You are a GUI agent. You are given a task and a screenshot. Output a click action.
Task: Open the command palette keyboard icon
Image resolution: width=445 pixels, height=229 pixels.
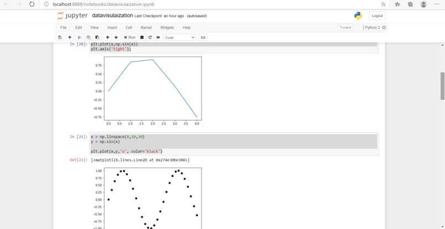point(203,38)
